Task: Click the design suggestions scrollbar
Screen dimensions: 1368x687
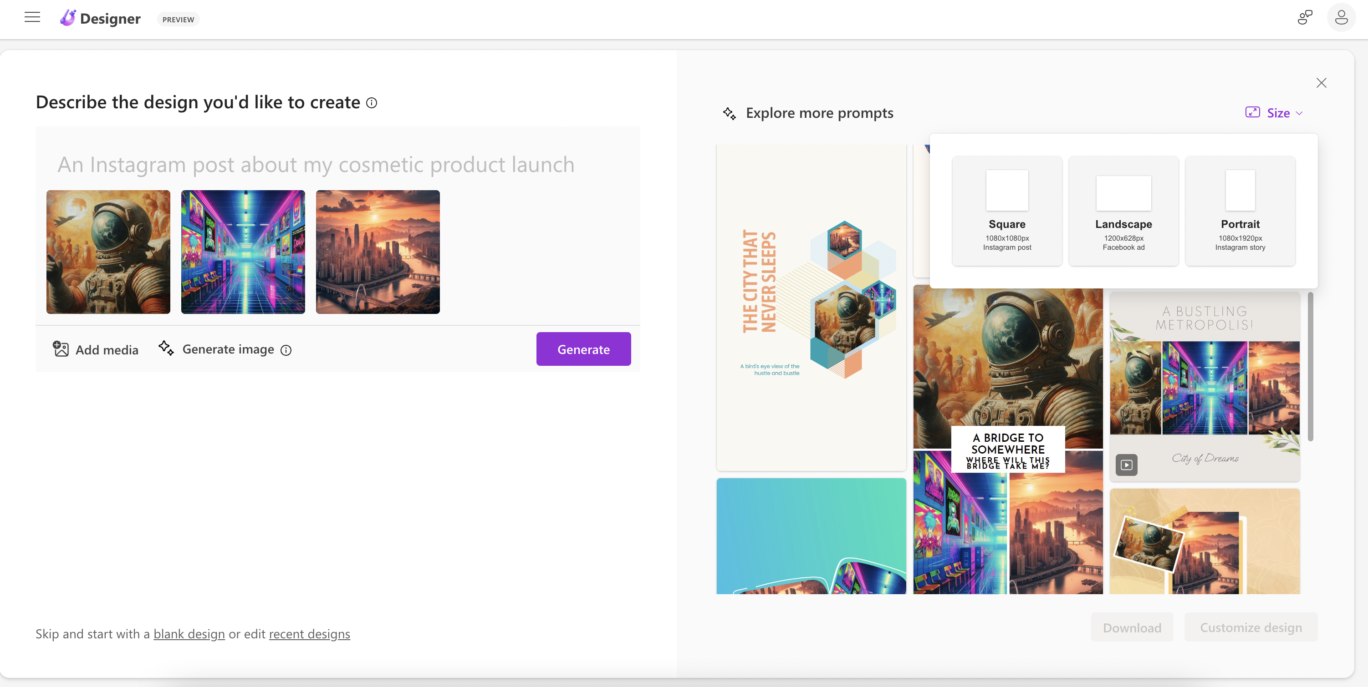Action: click(1310, 366)
